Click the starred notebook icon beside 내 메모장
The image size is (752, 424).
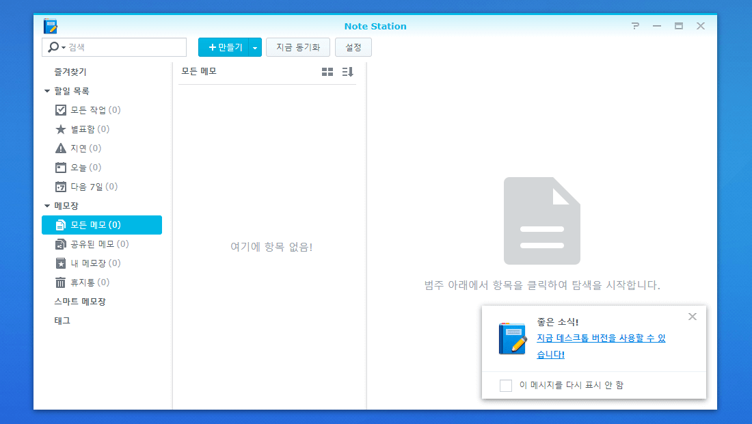pos(60,263)
